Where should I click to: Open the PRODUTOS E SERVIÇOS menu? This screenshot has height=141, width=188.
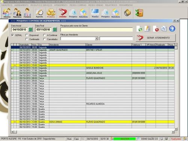[x=41, y=5]
